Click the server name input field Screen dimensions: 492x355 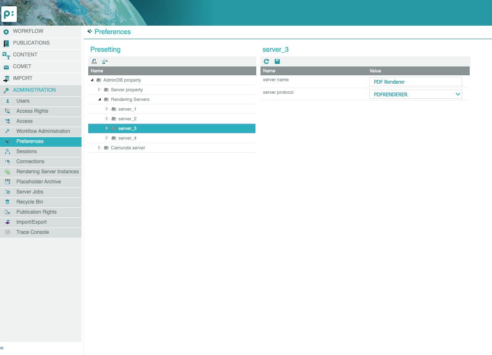[x=415, y=82]
